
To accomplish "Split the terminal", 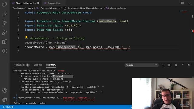I will (x=170, y=65).
